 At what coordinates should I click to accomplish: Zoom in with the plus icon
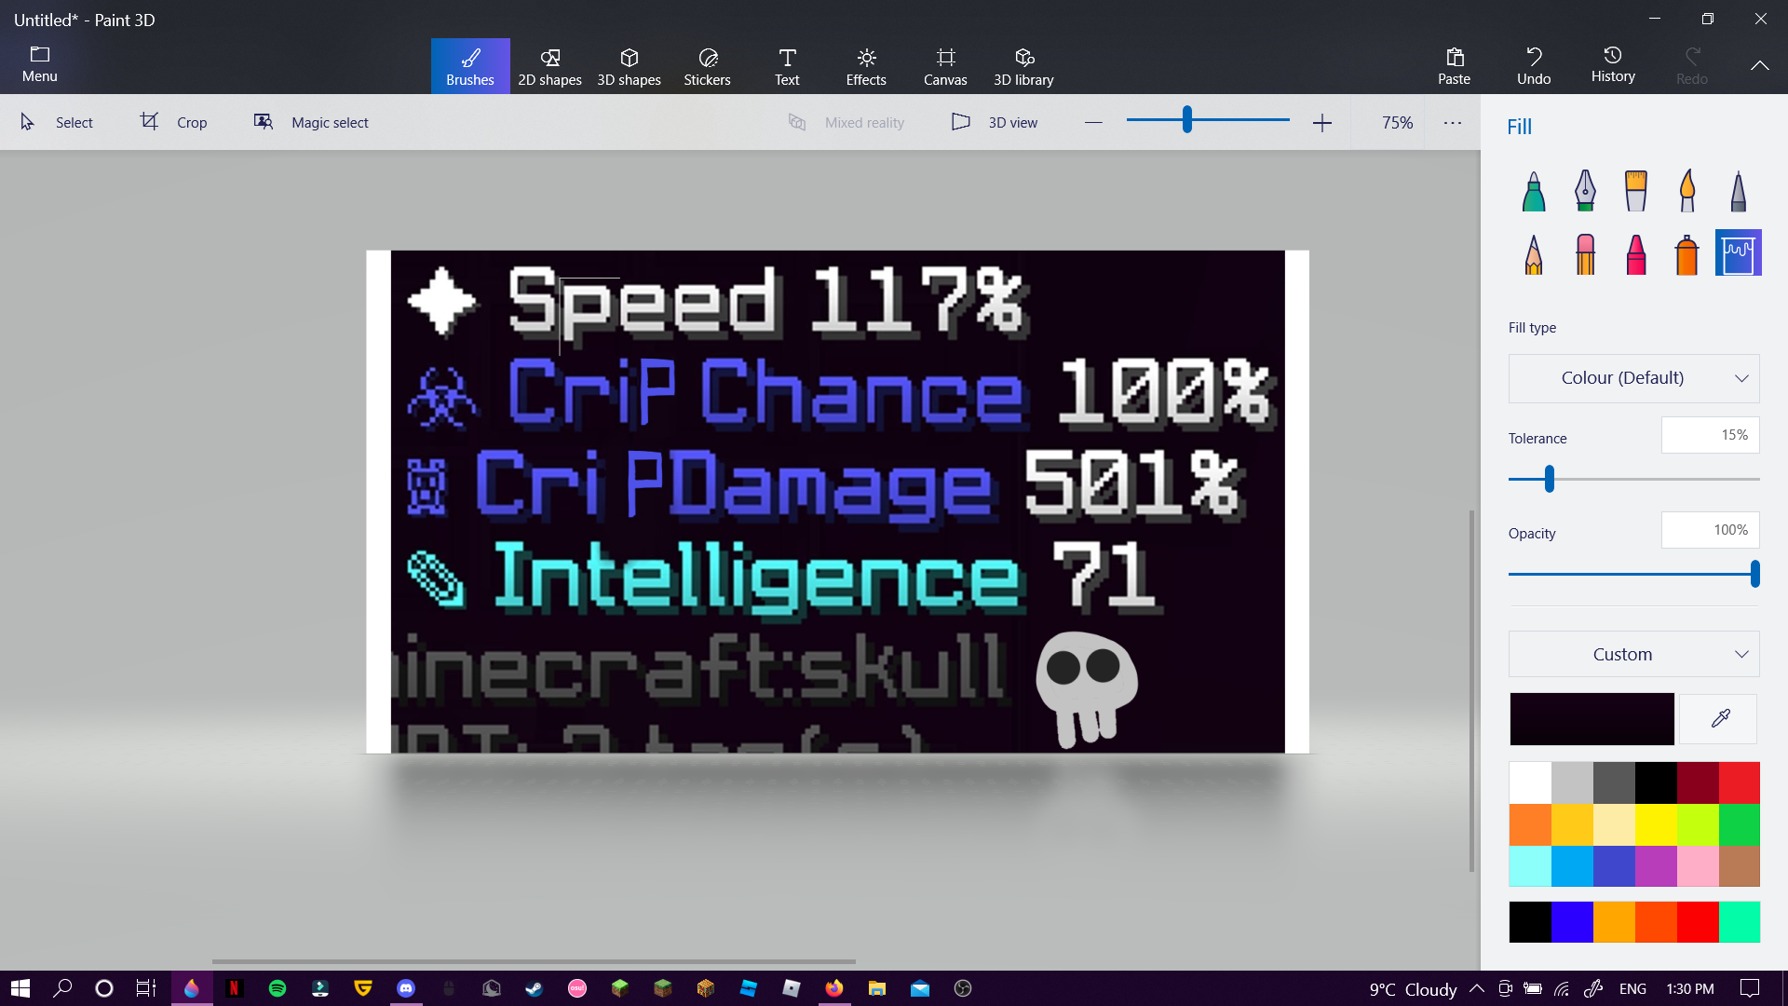tap(1322, 122)
